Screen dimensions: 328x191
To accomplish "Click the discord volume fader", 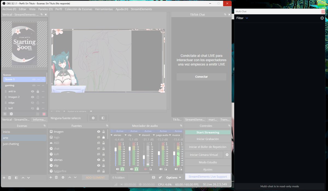I will (144, 157).
